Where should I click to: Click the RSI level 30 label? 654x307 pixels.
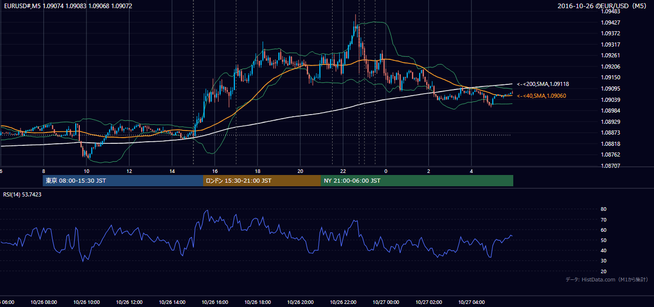(604, 261)
